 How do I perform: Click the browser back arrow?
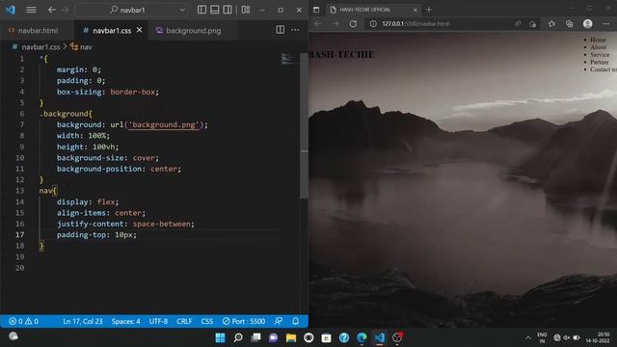pyautogui.click(x=317, y=23)
